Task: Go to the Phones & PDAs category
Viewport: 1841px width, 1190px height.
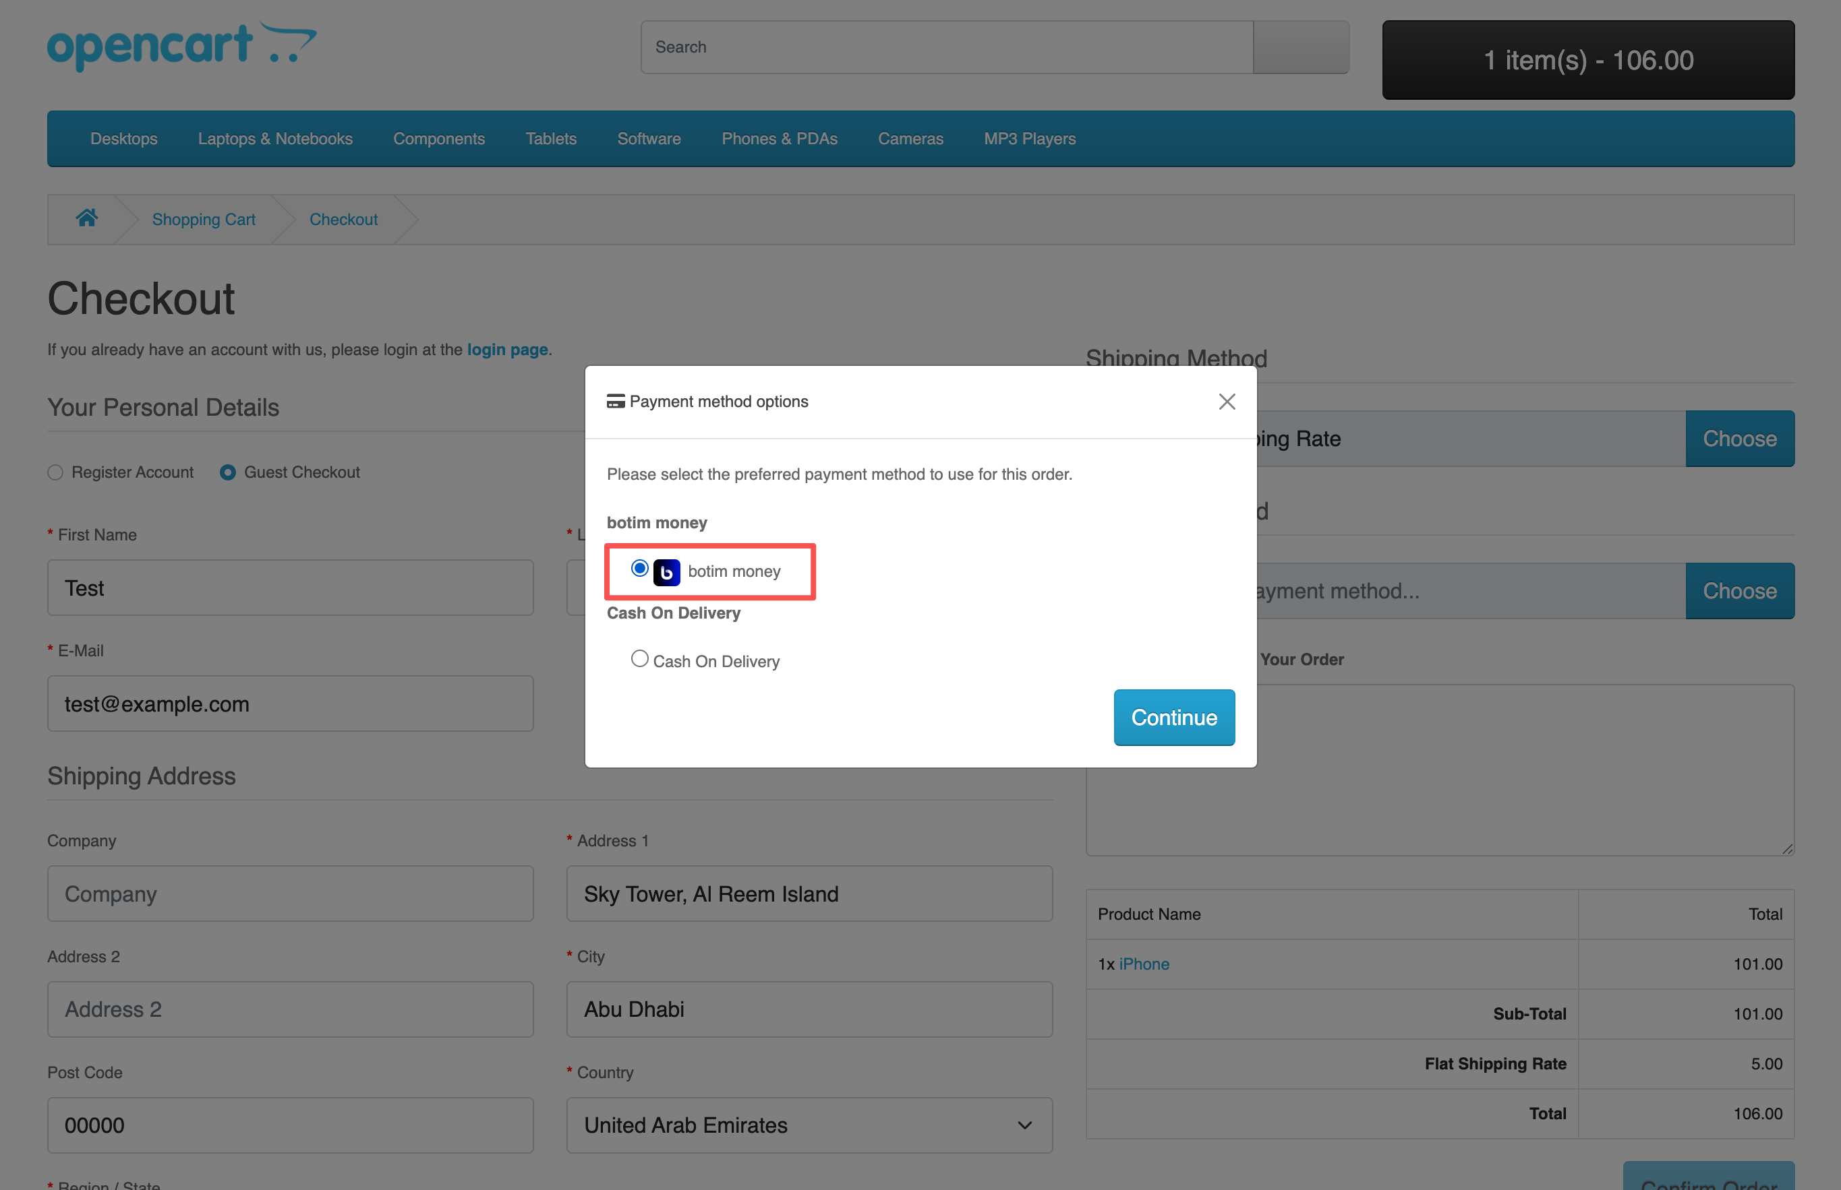Action: coord(780,139)
